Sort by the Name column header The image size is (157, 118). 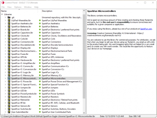19,11
